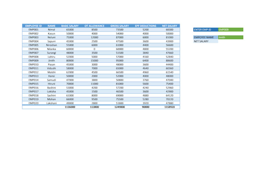Select employee ID EMP003
The width and height of the screenshot is (267, 180).
[33, 37]
